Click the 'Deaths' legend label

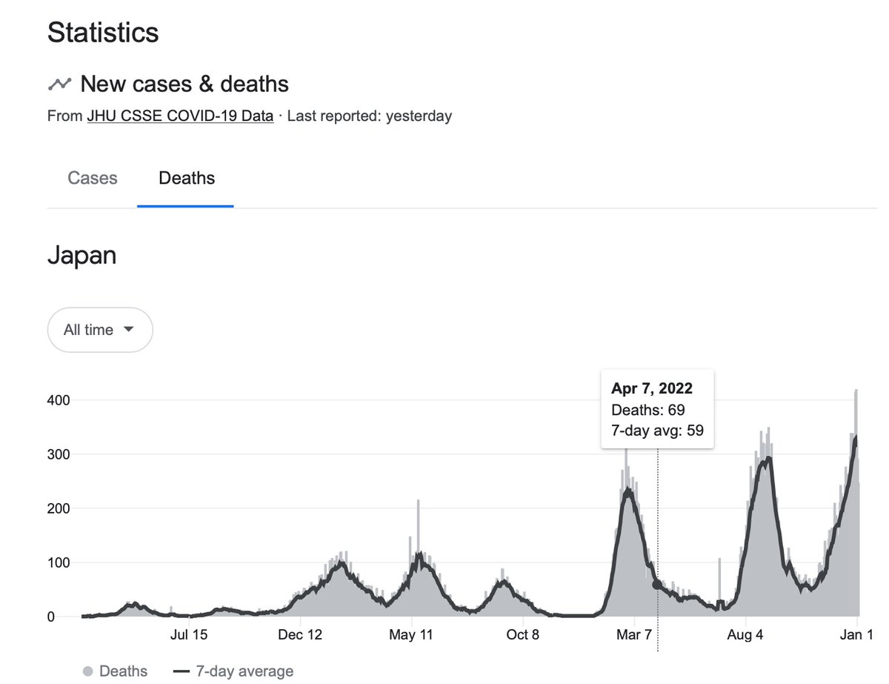(x=123, y=671)
